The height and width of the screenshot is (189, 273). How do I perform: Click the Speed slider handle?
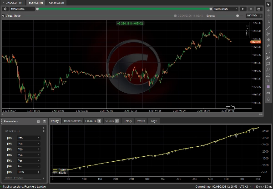238,15
